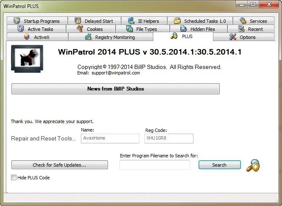Image resolution: width=282 pixels, height=206 pixels.
Task: Click the IE Helpers globe icon
Action: (131, 21)
